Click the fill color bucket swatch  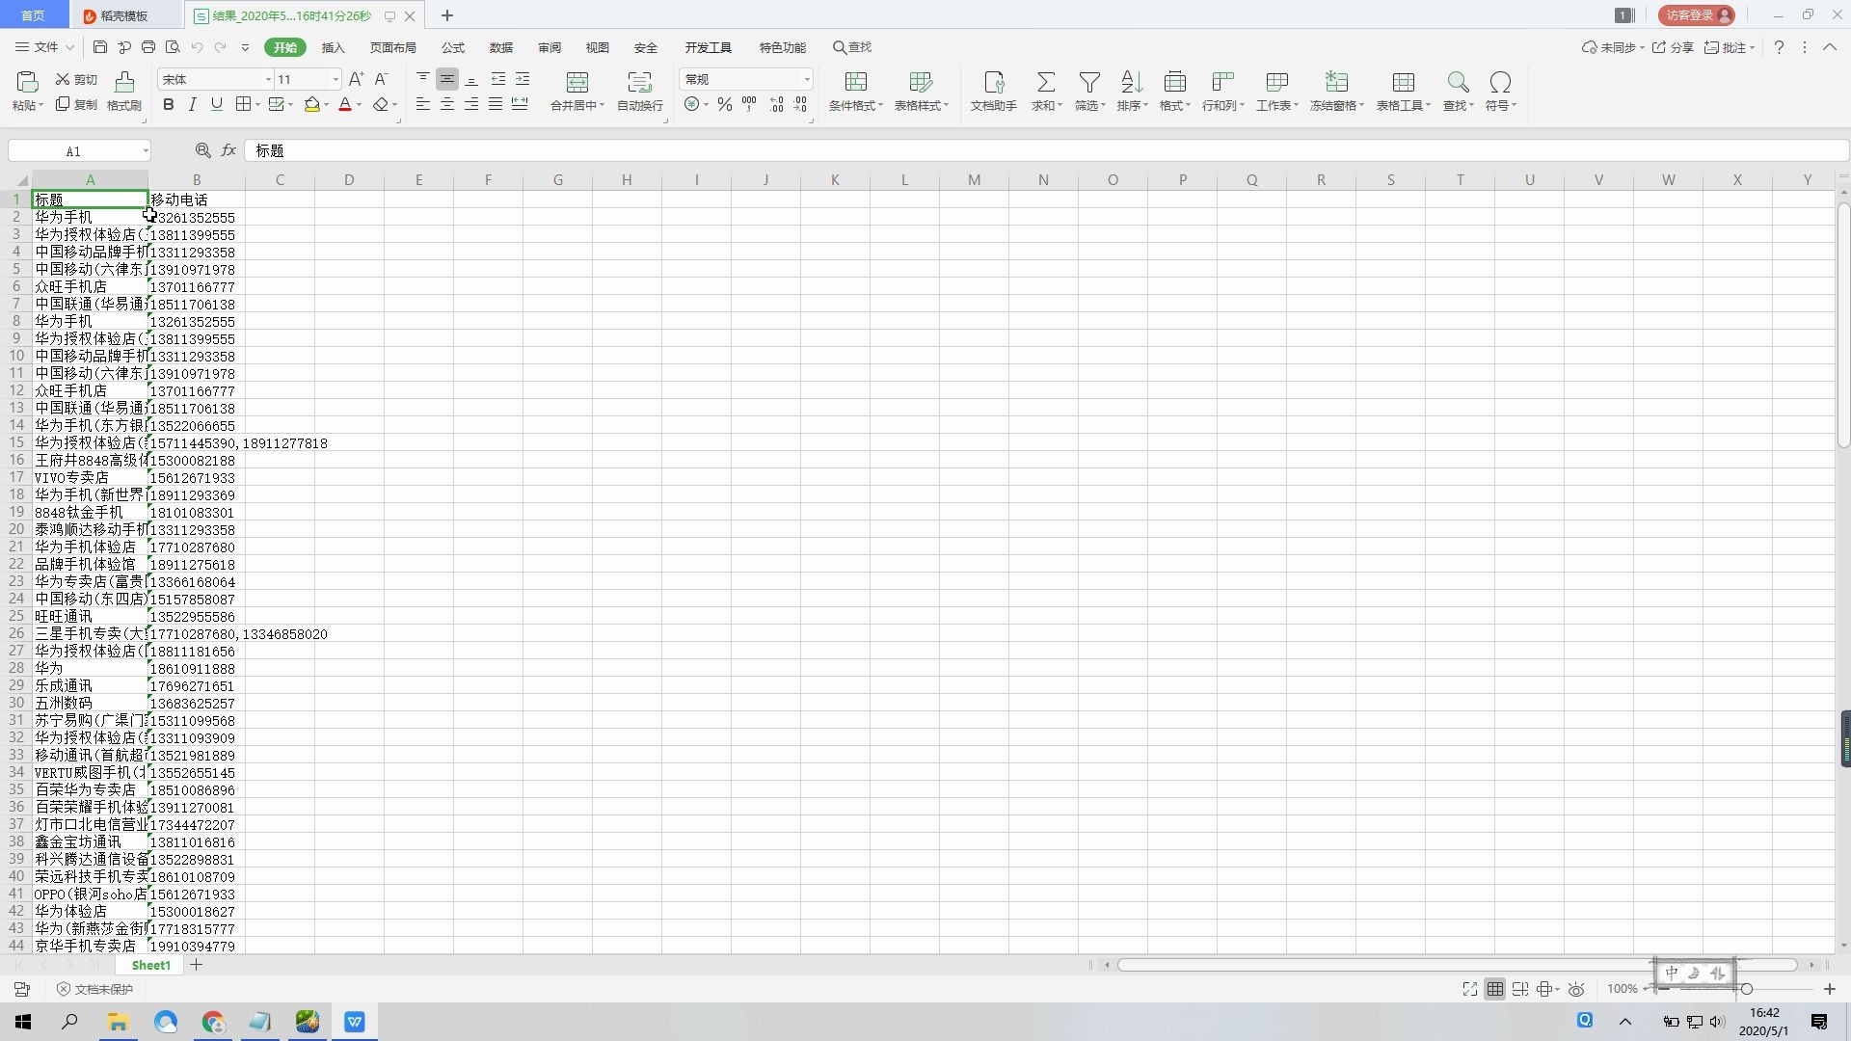coord(311,105)
